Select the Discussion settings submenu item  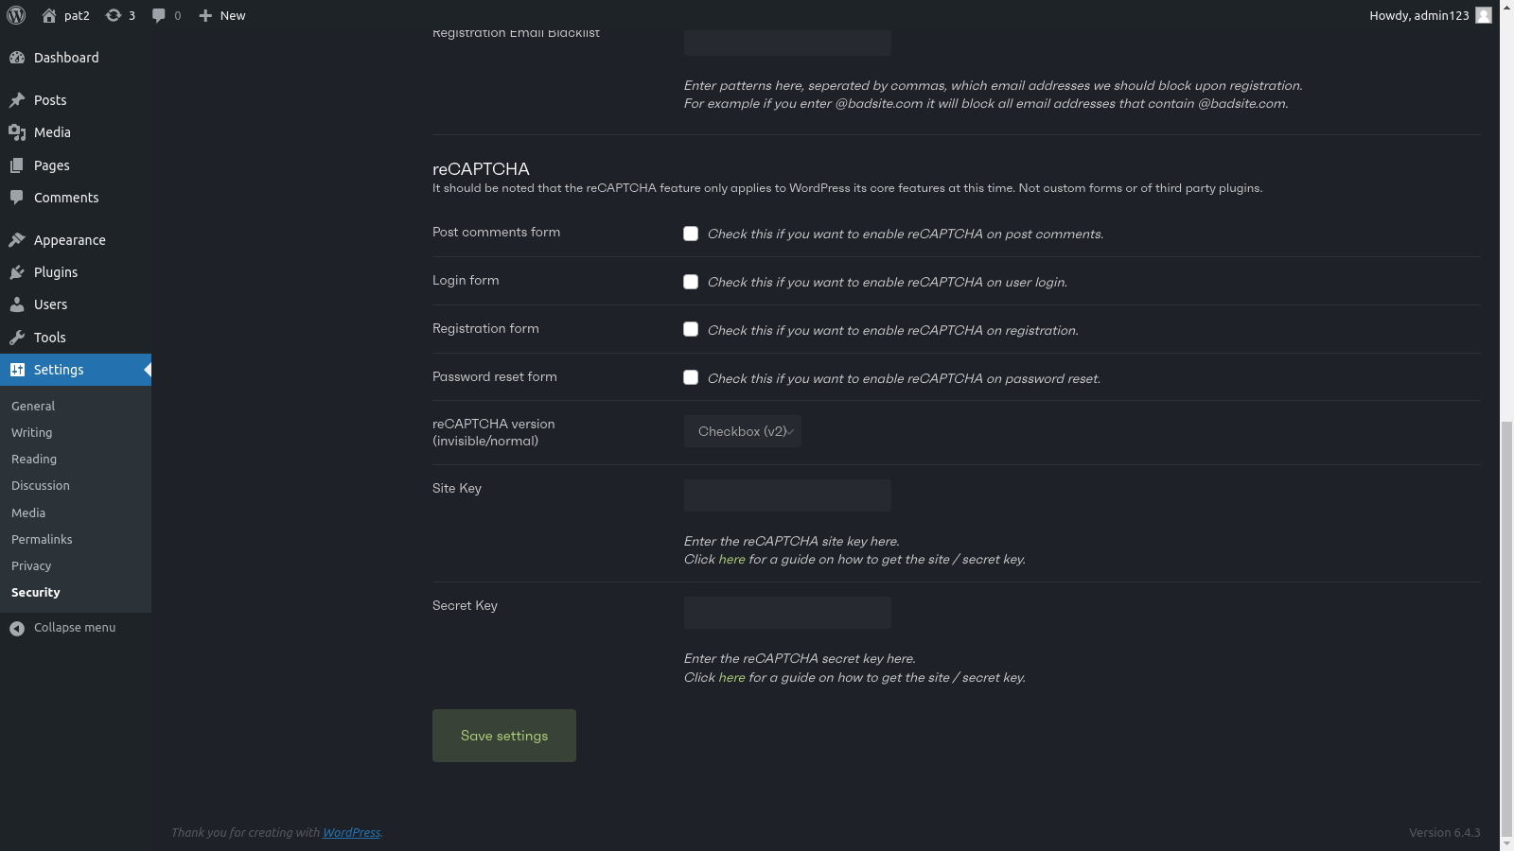pyautogui.click(x=41, y=485)
